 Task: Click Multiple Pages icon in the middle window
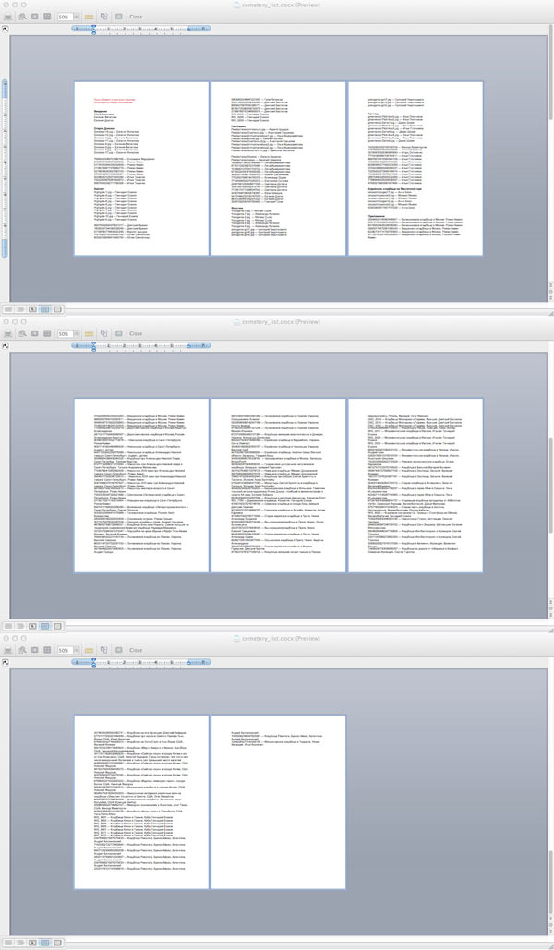[x=47, y=333]
